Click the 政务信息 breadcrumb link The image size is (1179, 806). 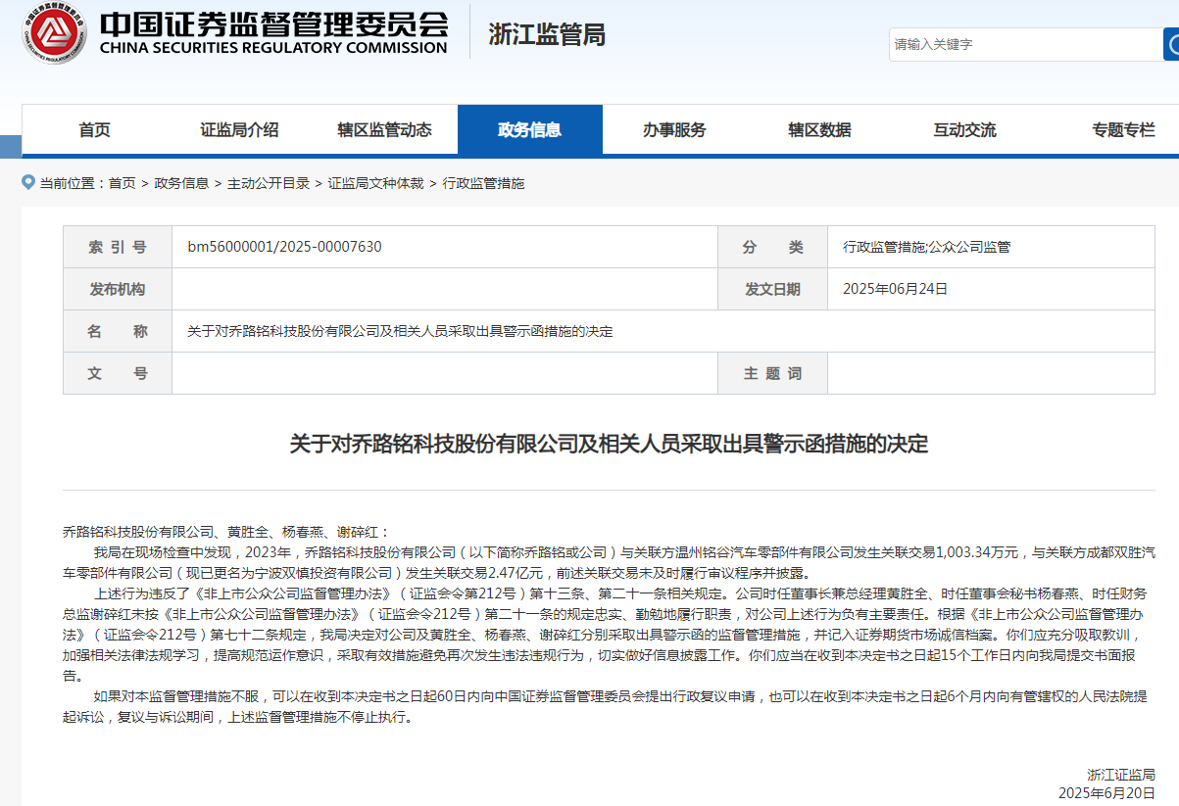[x=183, y=183]
